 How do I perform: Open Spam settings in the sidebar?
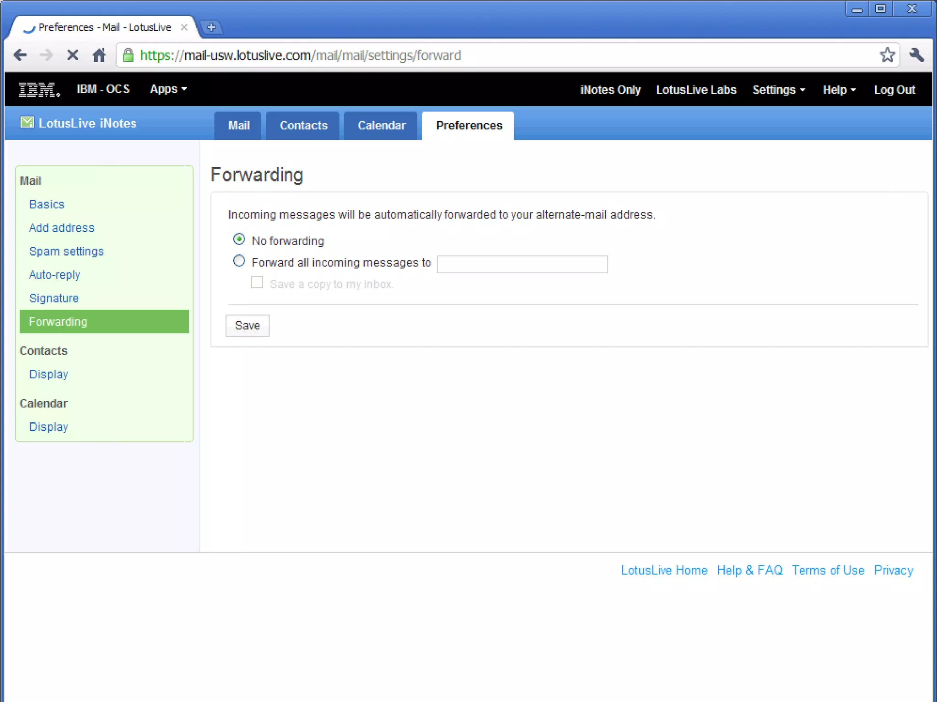click(x=66, y=251)
